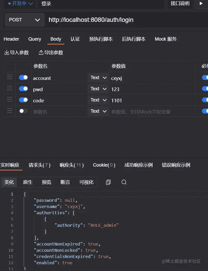Enable the empty new parameter row toggle

(23, 111)
